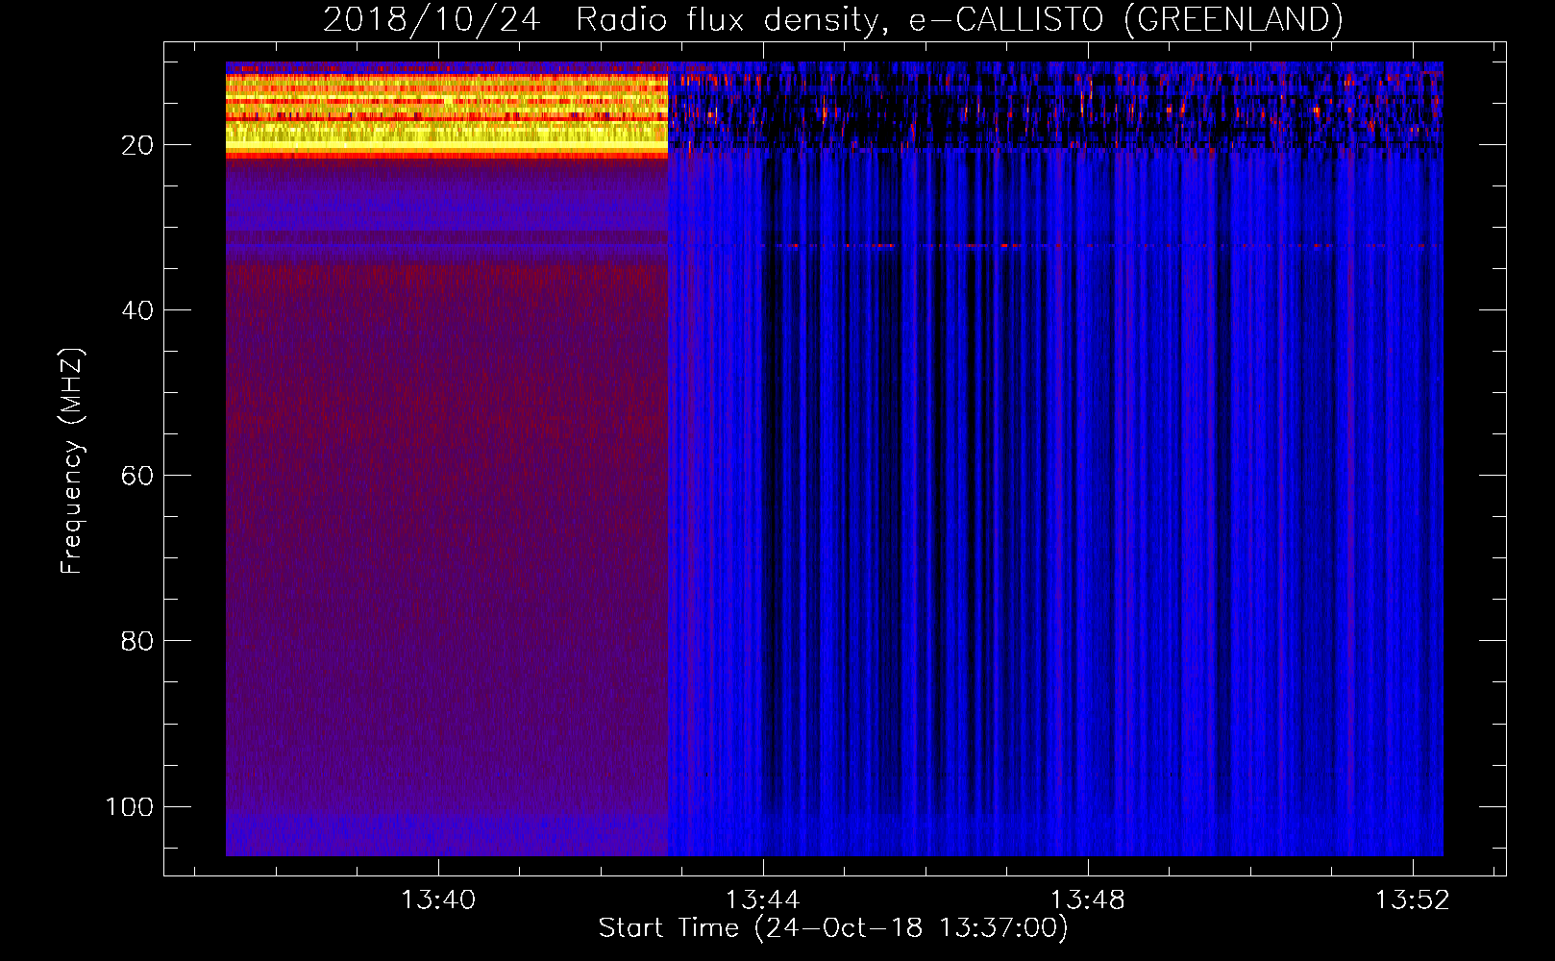Click the 13:40 time tick label
The image size is (1555, 961).
click(438, 900)
